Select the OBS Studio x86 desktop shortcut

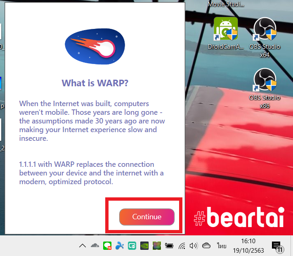point(265,88)
